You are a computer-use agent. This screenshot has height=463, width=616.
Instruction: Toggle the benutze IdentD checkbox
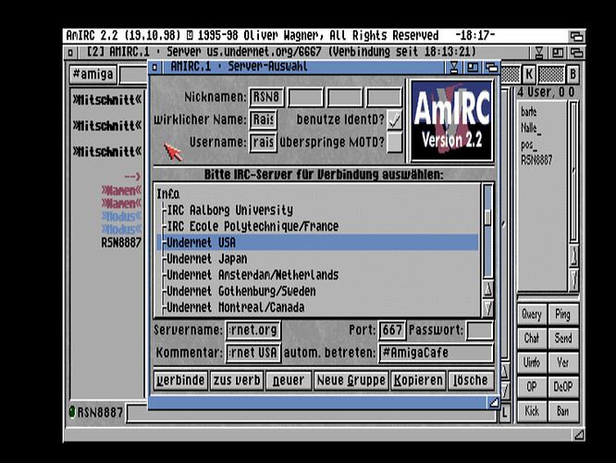394,119
